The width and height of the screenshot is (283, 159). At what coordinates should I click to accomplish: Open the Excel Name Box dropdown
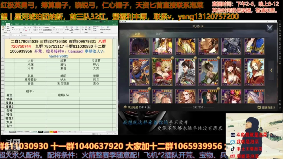pyautogui.click(x=9, y=35)
